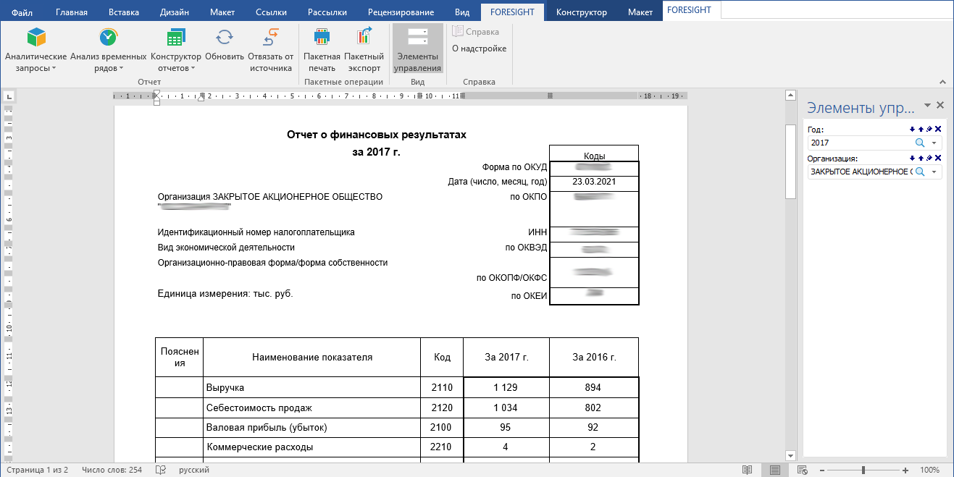Launch Пакетная печать batch print
This screenshot has height=477, width=954.
[322, 49]
